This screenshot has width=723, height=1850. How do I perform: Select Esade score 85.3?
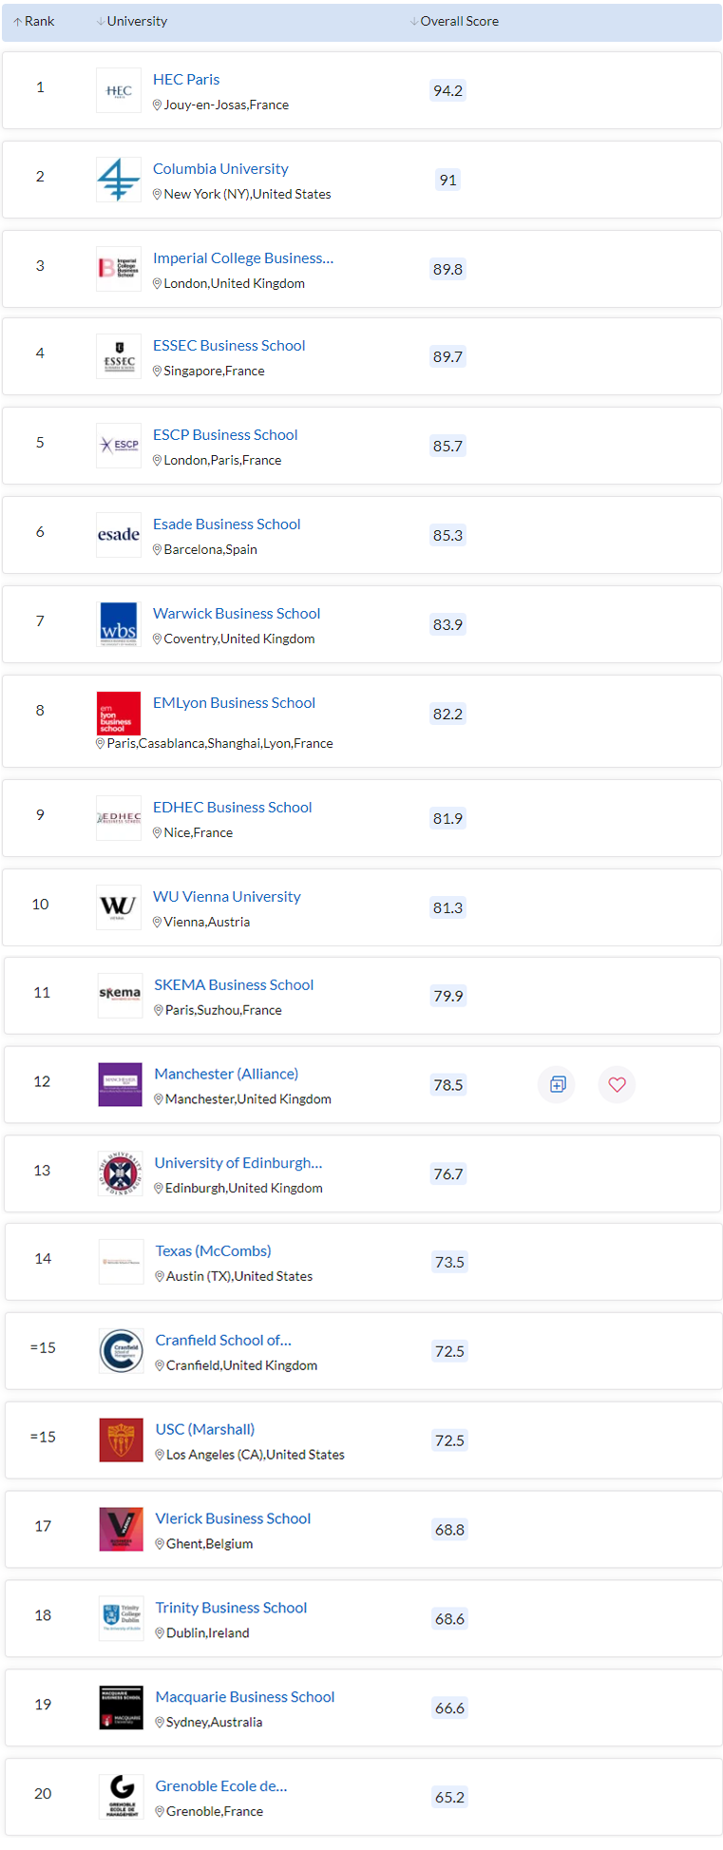click(447, 535)
